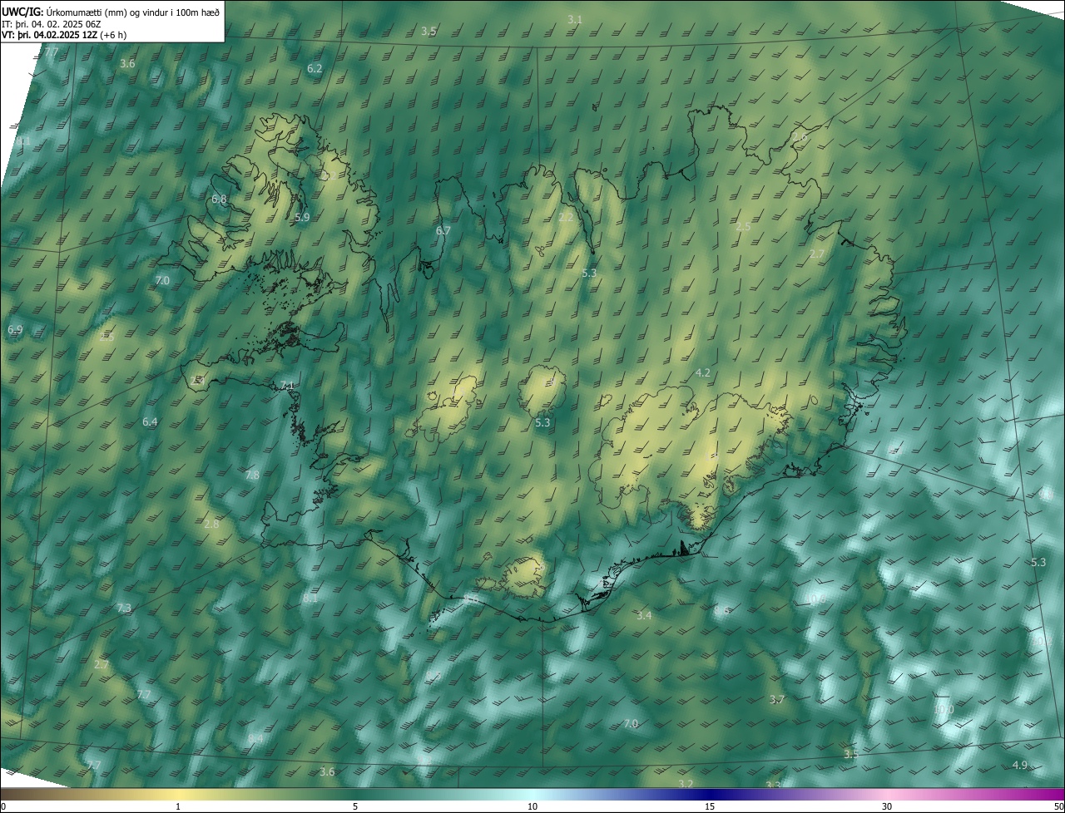The height and width of the screenshot is (813, 1065).
Task: Click the title text 'Úrkomumætti (mm) og vindur í 100m hæð'
Action: (x=131, y=11)
